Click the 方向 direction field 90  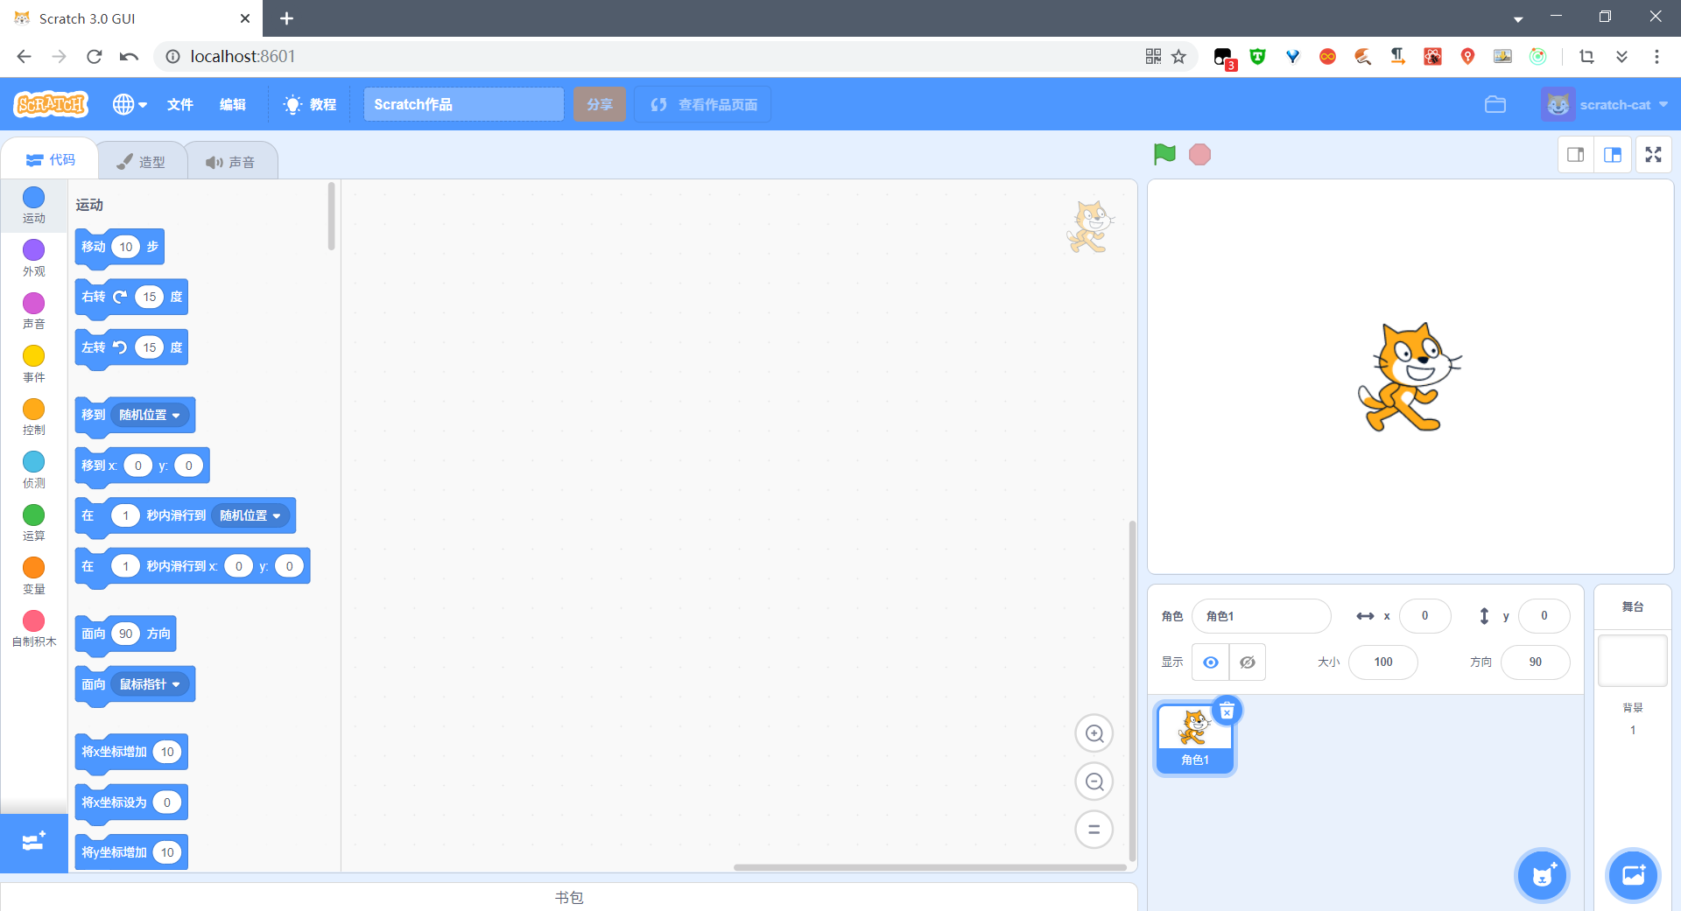coord(1536,662)
